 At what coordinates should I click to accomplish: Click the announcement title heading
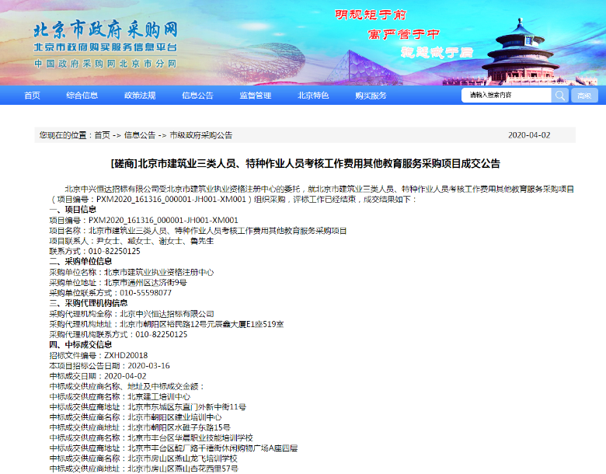(x=305, y=164)
